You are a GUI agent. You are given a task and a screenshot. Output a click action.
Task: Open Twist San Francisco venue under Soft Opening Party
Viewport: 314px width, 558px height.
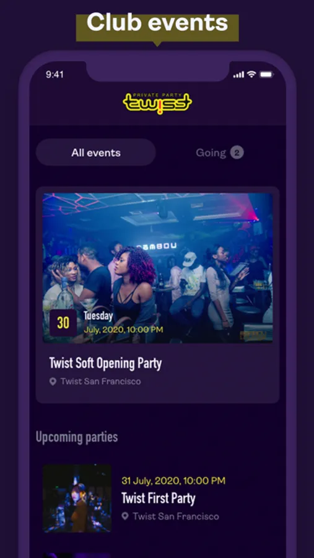[x=100, y=381]
